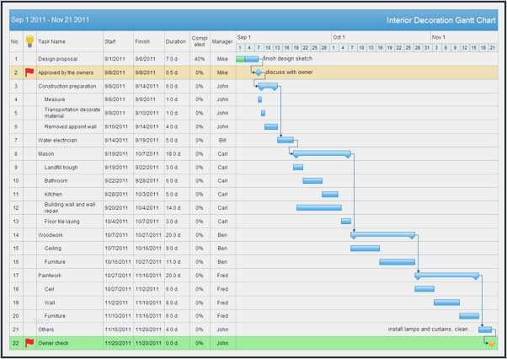This screenshot has height=359, width=507.
Task: Click the Water-electrician task bar
Action: pos(286,140)
